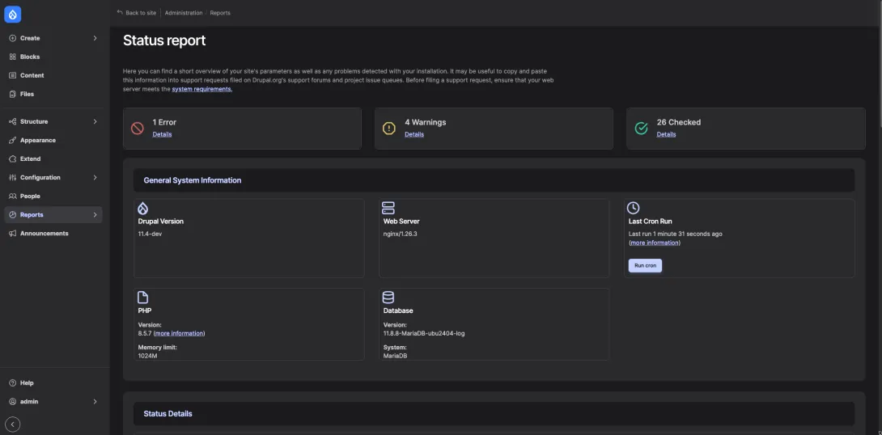The width and height of the screenshot is (882, 435).
Task: Collapse sidebar with the arrow circle button
Action: click(12, 424)
